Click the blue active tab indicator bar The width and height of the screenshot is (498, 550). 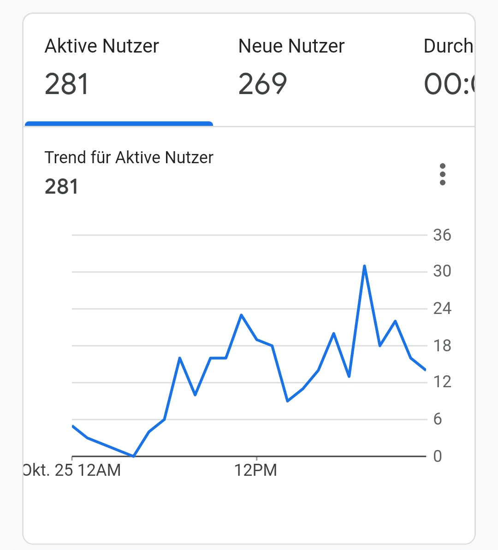[119, 124]
